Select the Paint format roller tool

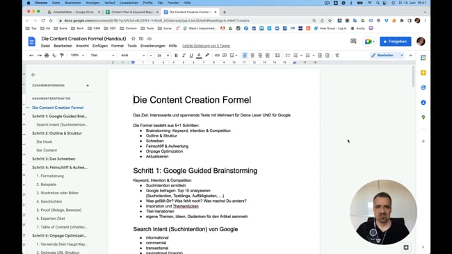(62, 56)
